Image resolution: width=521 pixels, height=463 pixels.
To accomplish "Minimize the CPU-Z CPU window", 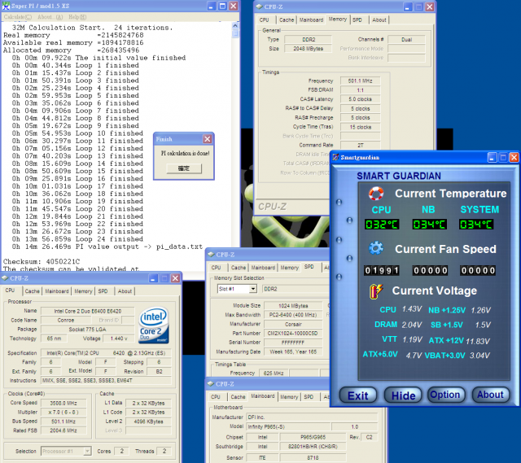I will (153, 278).
